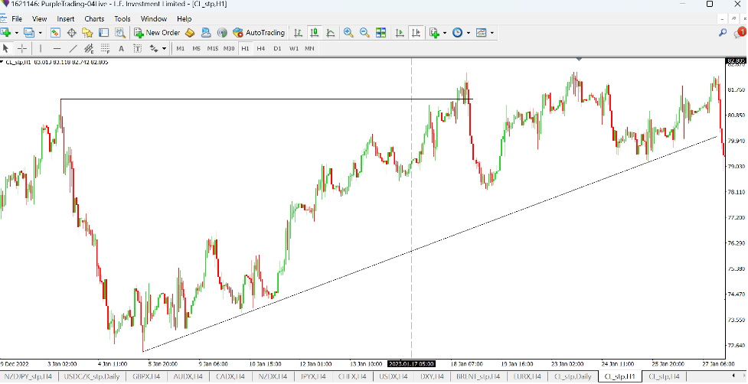Zoom out the chart

[364, 32]
